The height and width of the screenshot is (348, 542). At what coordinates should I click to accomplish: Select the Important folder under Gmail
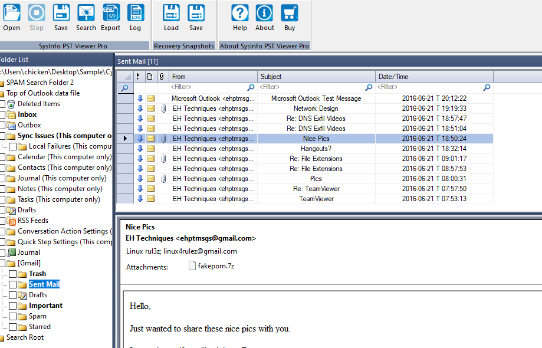(x=45, y=306)
